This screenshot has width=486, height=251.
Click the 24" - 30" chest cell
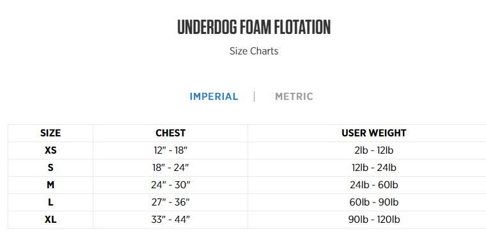click(x=171, y=185)
